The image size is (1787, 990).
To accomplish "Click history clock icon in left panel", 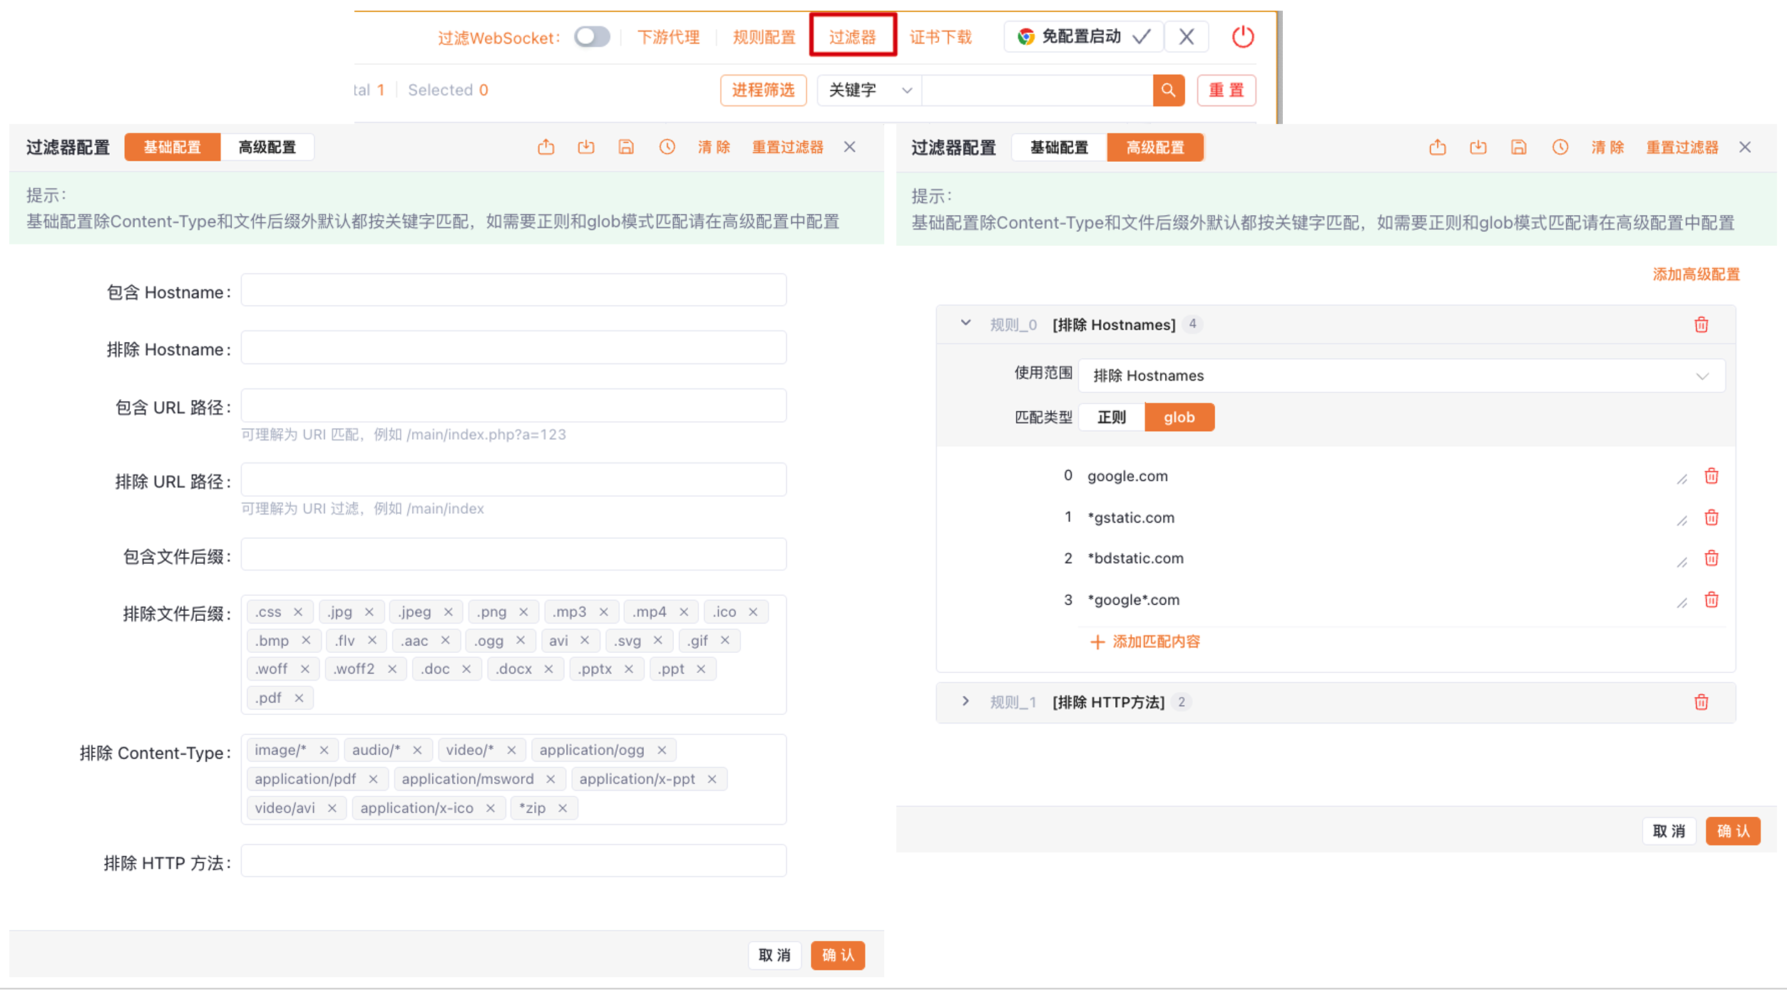I will (667, 147).
